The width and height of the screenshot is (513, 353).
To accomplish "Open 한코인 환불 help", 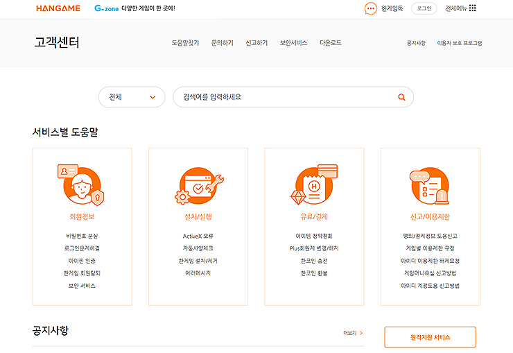I will (314, 273).
